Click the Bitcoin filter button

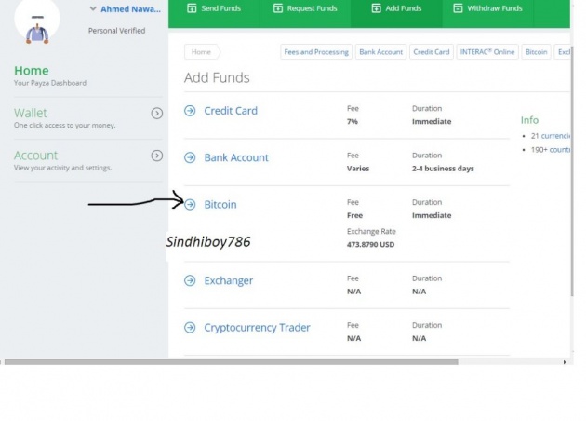[536, 52]
